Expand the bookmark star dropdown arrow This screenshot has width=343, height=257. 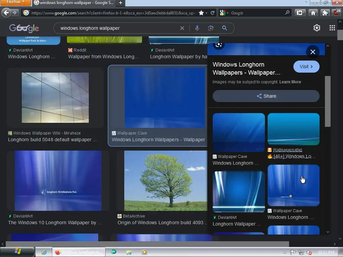[206, 13]
